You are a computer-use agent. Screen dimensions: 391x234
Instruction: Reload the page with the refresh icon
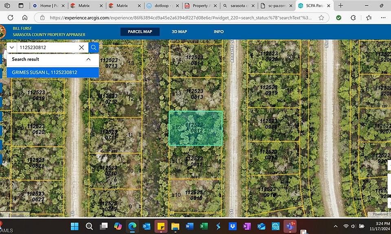click(11, 17)
